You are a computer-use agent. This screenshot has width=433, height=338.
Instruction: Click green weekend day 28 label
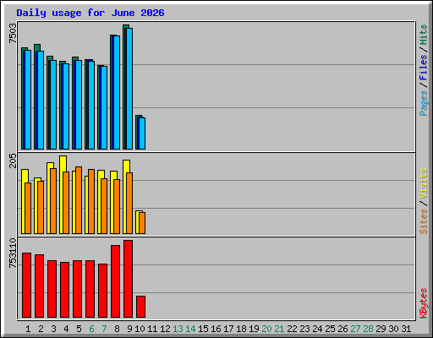point(368,329)
